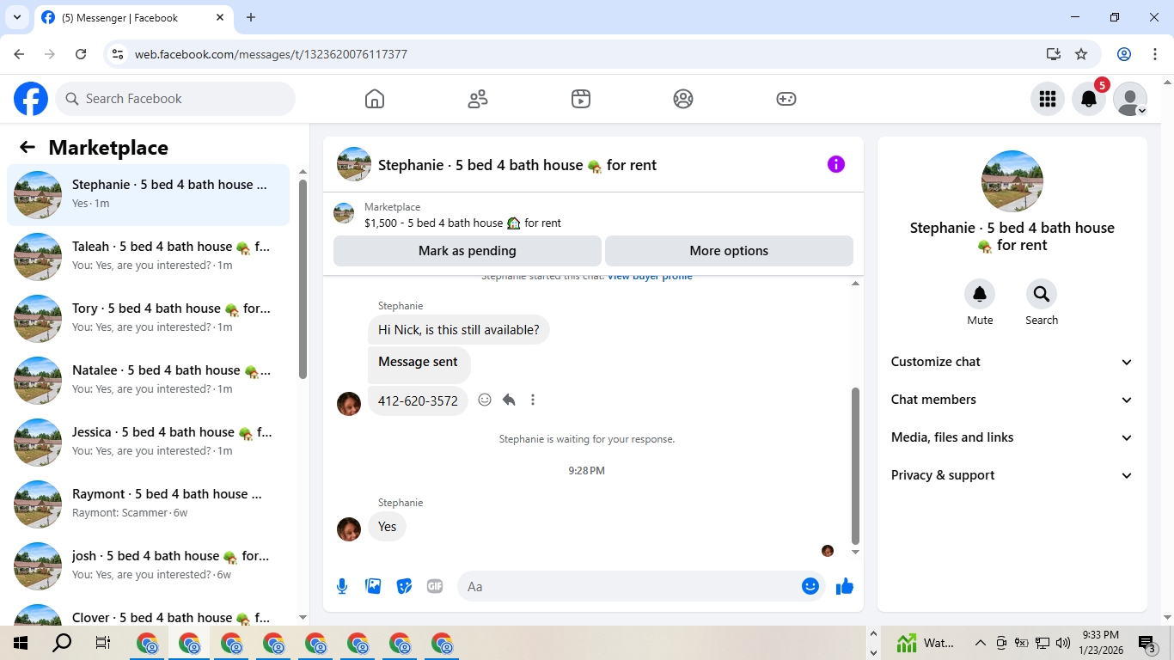
Task: Send a voice clip with microphone icon
Action: pyautogui.click(x=342, y=586)
